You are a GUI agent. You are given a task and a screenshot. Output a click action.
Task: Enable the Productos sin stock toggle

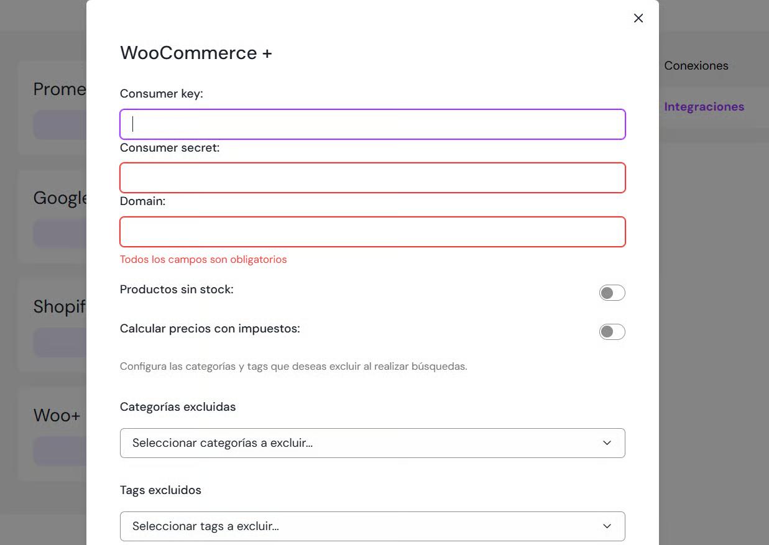tap(612, 293)
